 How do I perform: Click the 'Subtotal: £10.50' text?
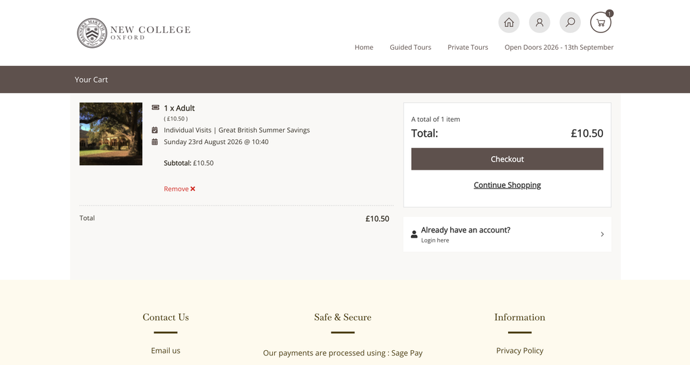(189, 163)
